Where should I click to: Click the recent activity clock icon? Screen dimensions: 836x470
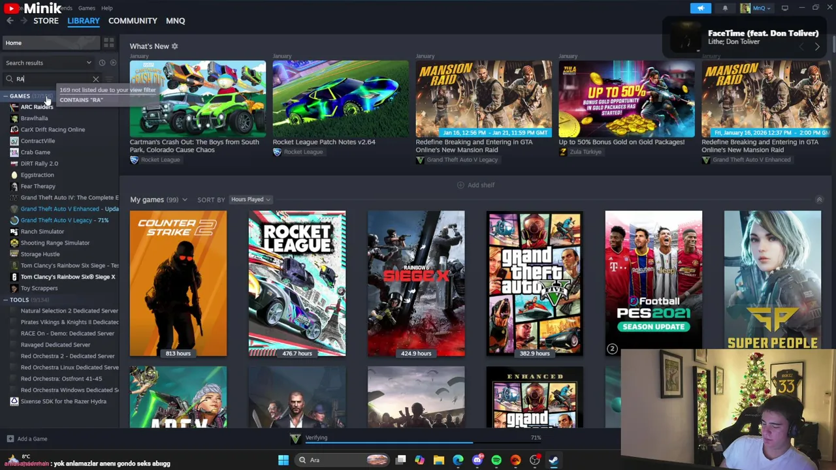[x=102, y=63]
